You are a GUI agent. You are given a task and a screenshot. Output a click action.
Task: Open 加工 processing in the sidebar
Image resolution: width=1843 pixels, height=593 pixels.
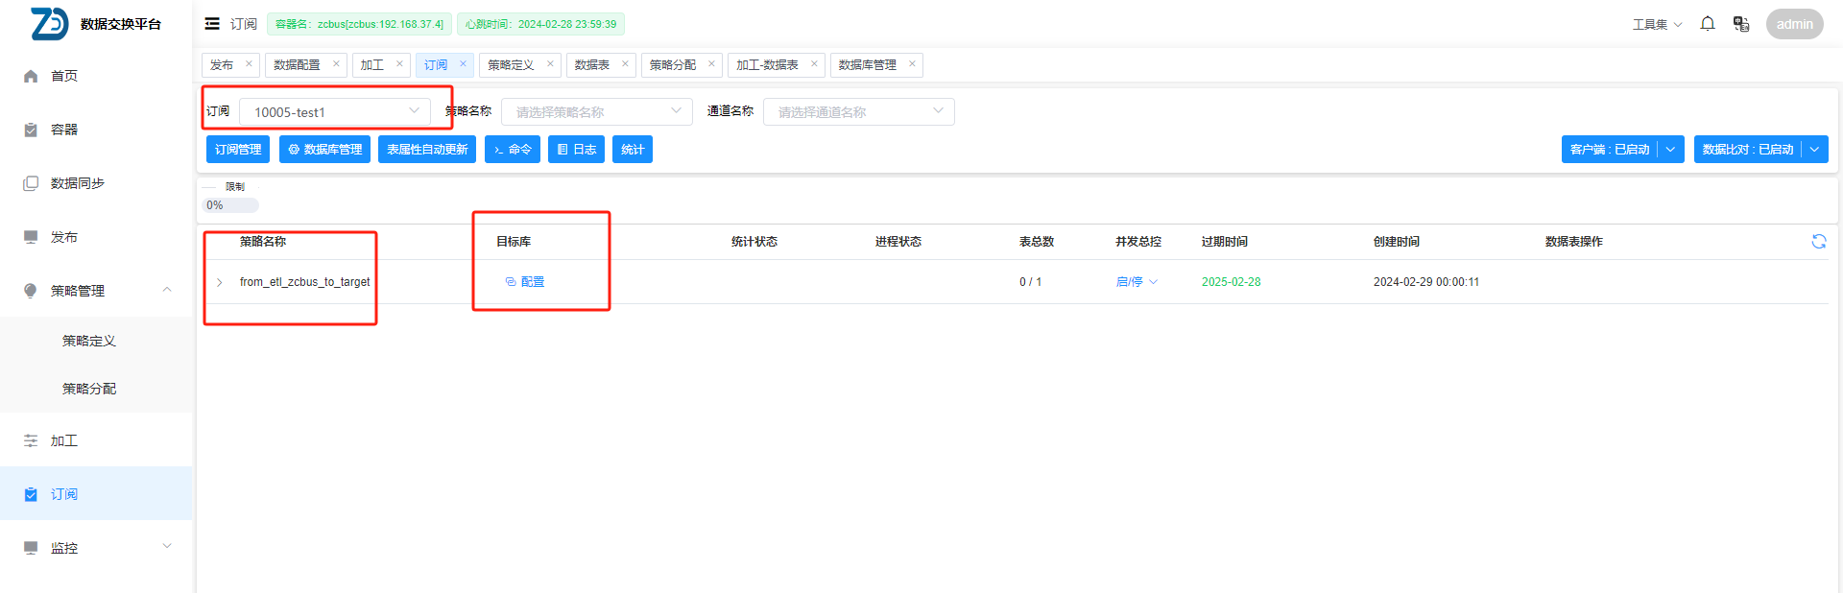point(64,440)
